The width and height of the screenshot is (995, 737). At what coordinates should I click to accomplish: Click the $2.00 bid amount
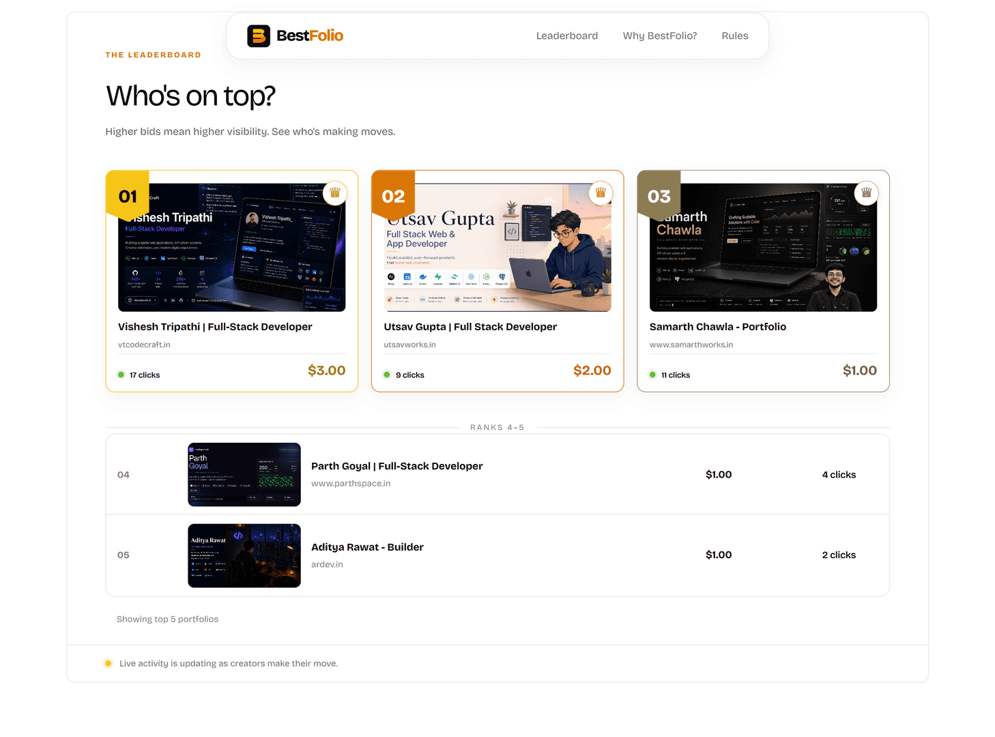(592, 371)
